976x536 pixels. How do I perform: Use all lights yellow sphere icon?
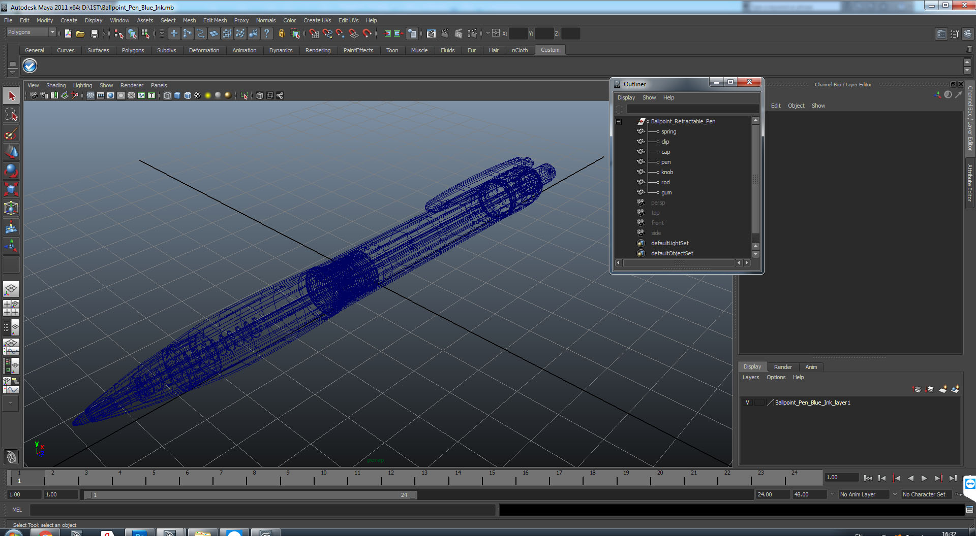[x=208, y=95]
